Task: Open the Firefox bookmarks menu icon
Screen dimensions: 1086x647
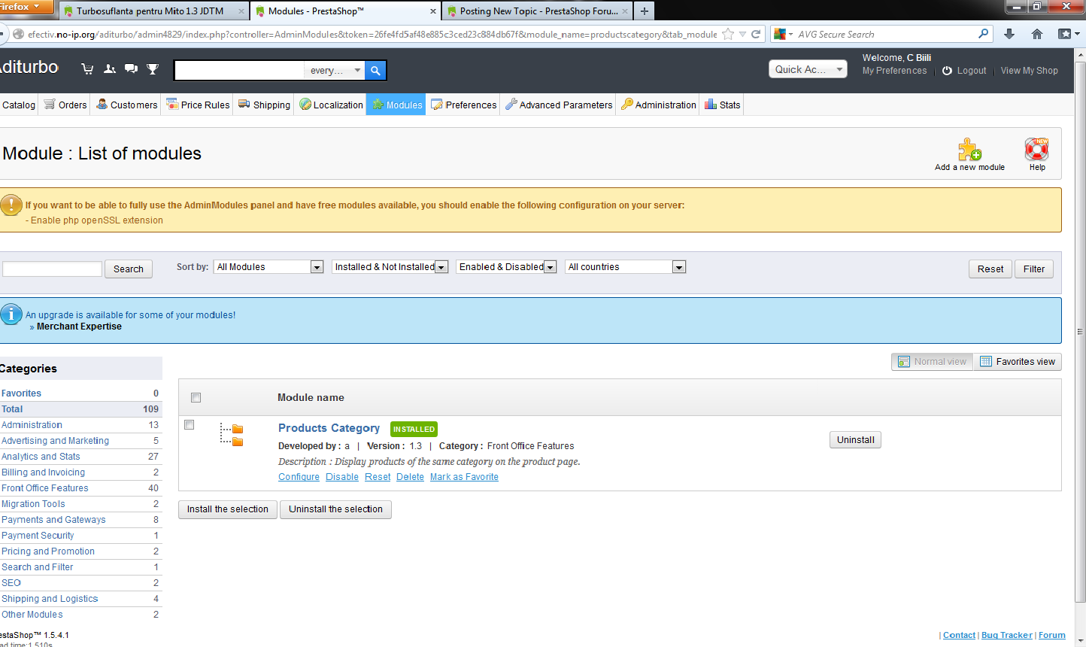Action: [x=1068, y=34]
